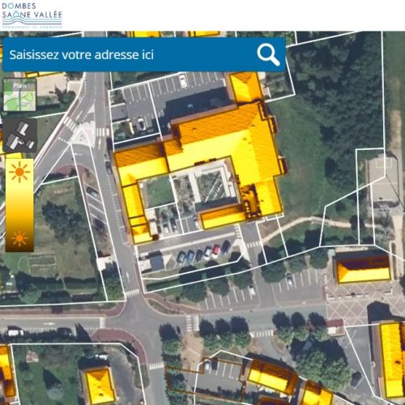Switch basemap using the Plan thumbnail
The height and width of the screenshot is (405, 405).
pos(19,95)
